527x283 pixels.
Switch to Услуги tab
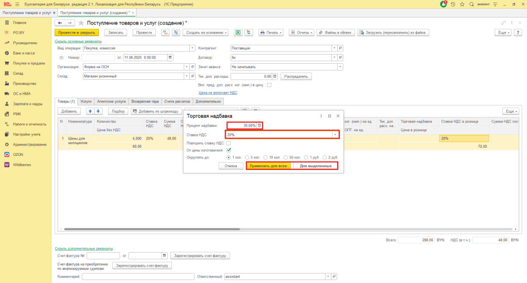pos(86,101)
